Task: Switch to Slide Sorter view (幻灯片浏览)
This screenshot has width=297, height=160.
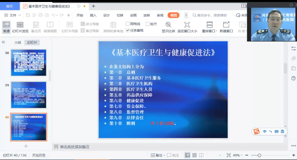Action: 20,27
